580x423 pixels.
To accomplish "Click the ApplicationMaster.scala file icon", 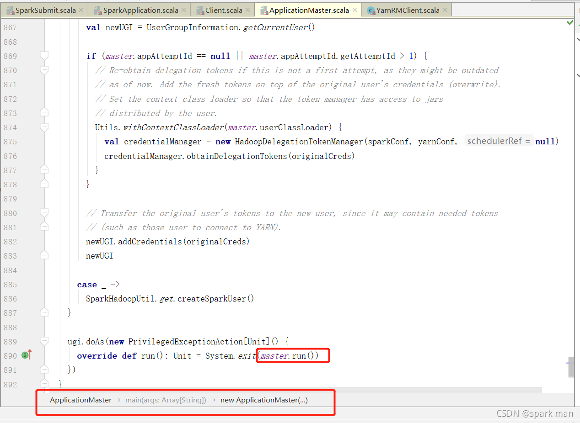I will pos(263,10).
